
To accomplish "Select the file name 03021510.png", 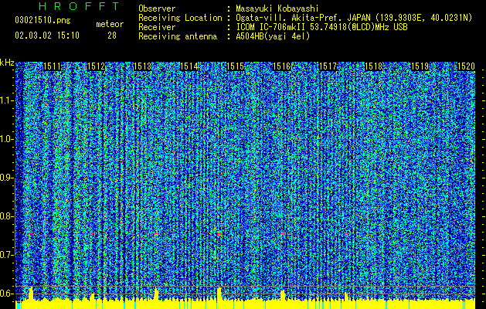I will coord(42,20).
